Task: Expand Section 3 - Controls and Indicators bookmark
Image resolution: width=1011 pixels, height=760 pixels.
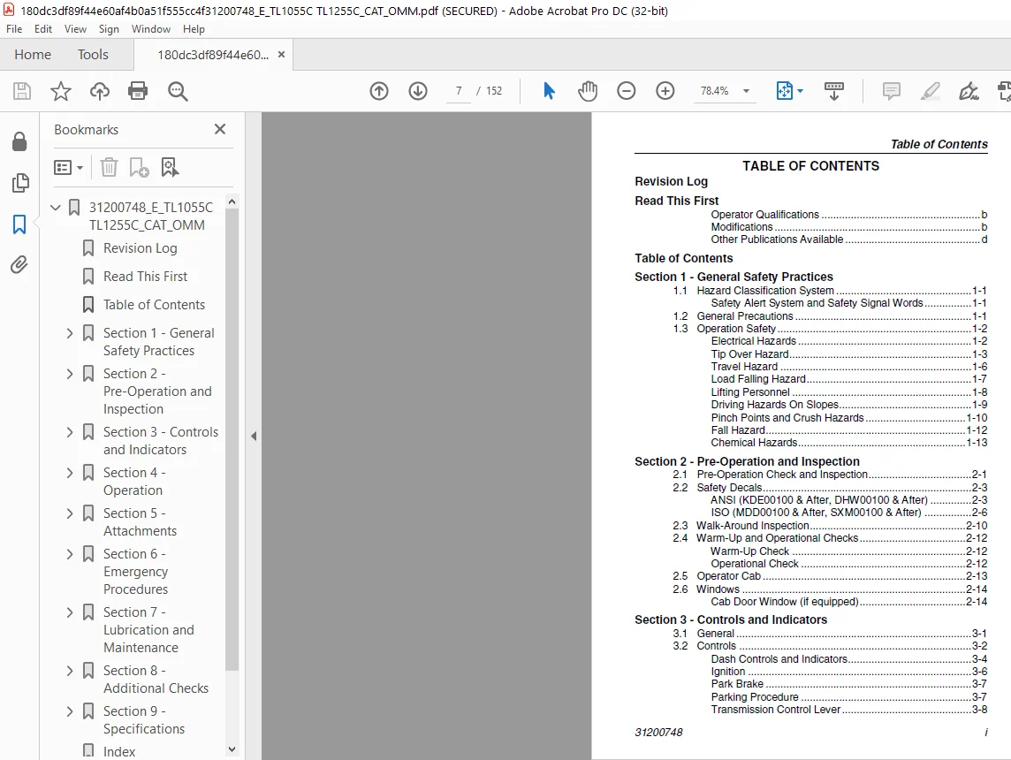Action: coord(70,432)
